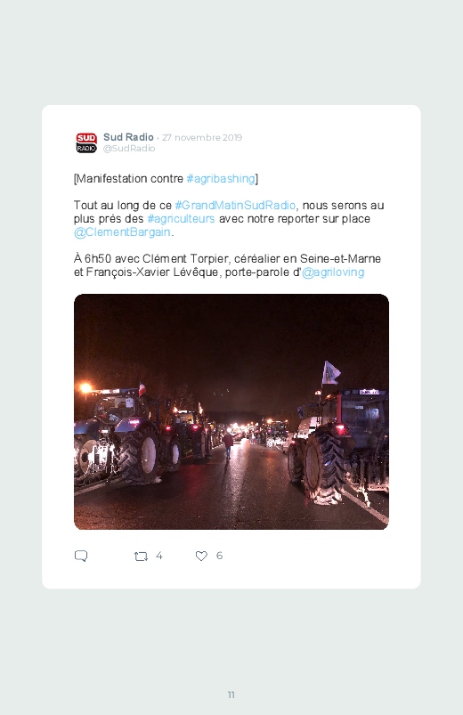Click the heart like icon

click(x=201, y=556)
